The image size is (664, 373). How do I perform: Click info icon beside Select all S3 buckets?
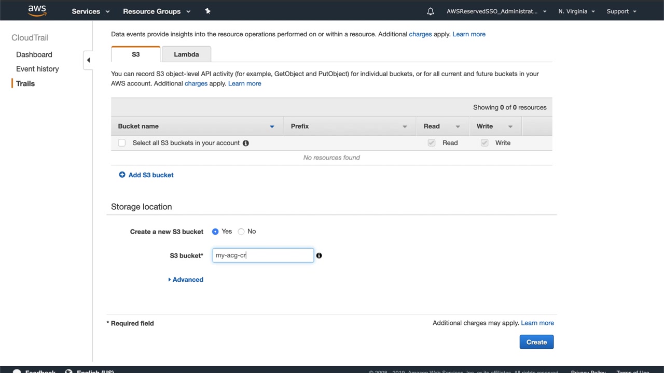pos(246,143)
